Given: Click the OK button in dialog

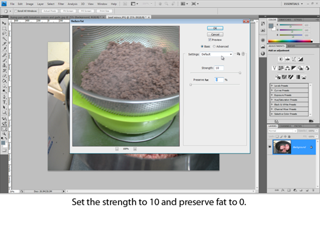Looking at the screenshot, I should (215, 28).
